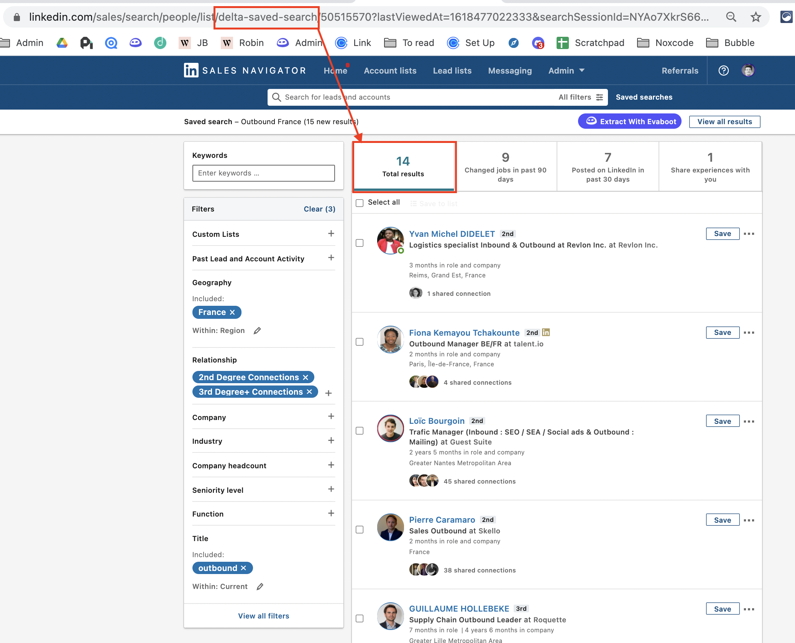Remove the France geography filter

click(x=232, y=312)
